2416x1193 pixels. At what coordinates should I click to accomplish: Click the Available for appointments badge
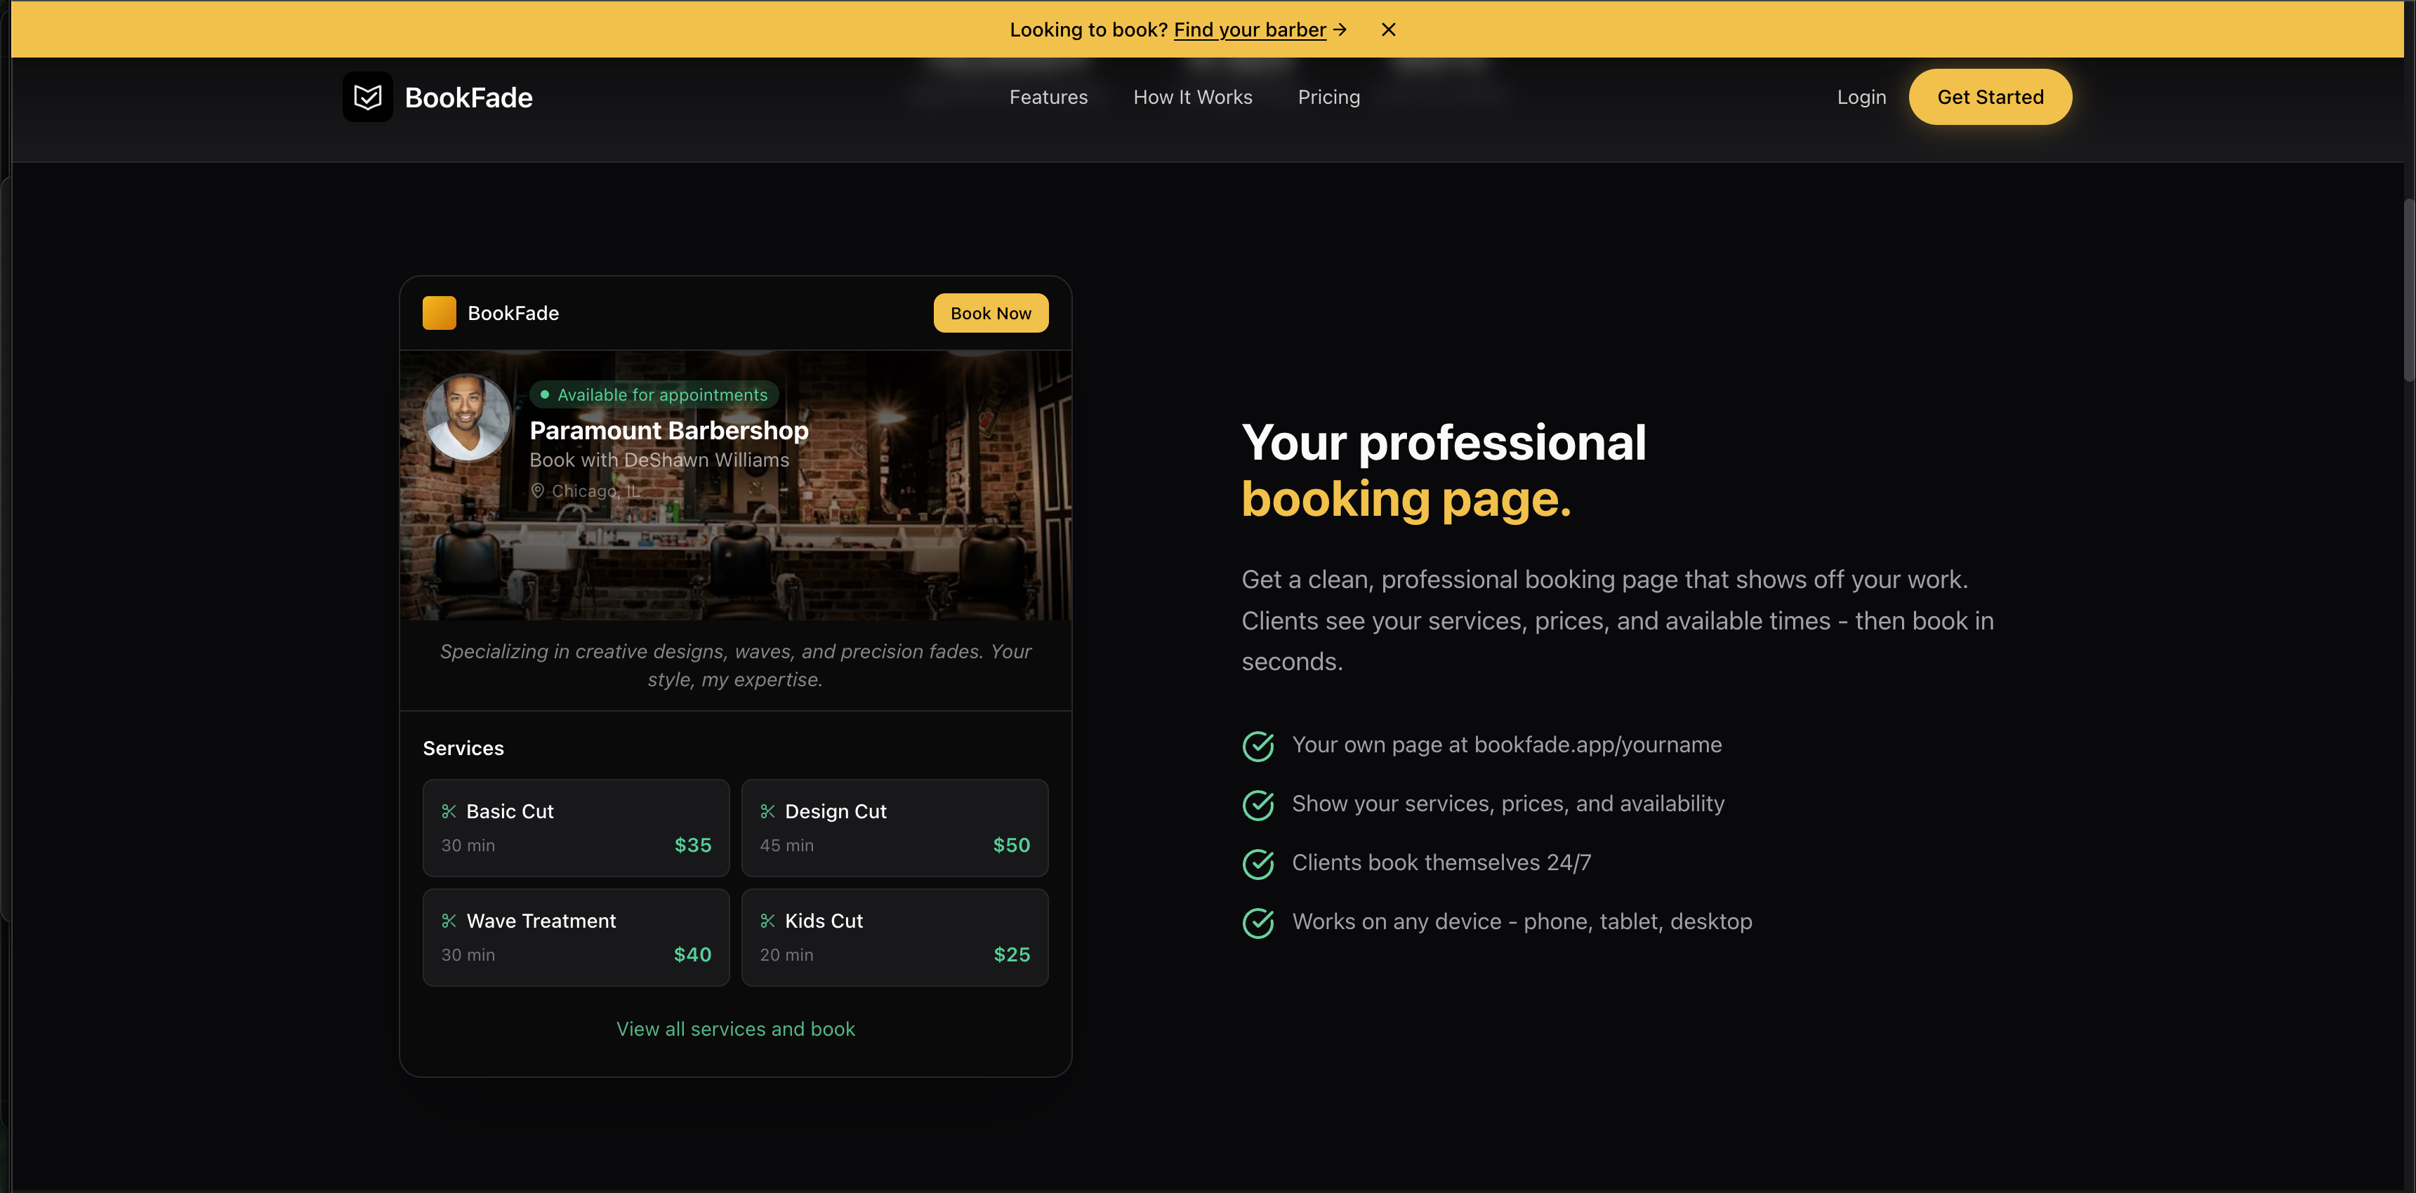click(x=654, y=394)
